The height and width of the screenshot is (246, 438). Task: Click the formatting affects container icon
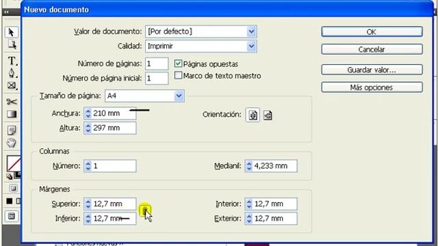14,189
